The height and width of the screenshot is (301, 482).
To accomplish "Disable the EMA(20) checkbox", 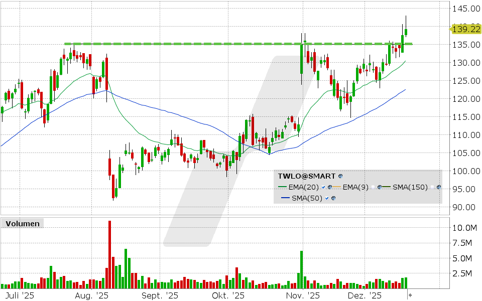I will (x=323, y=187).
